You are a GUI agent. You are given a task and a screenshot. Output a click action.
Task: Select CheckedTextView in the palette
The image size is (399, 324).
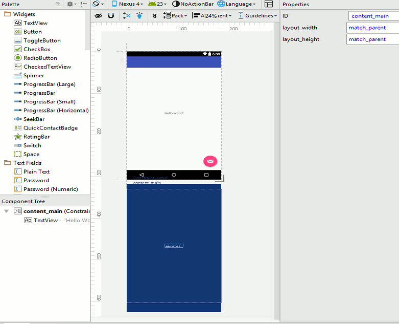[x=42, y=67]
